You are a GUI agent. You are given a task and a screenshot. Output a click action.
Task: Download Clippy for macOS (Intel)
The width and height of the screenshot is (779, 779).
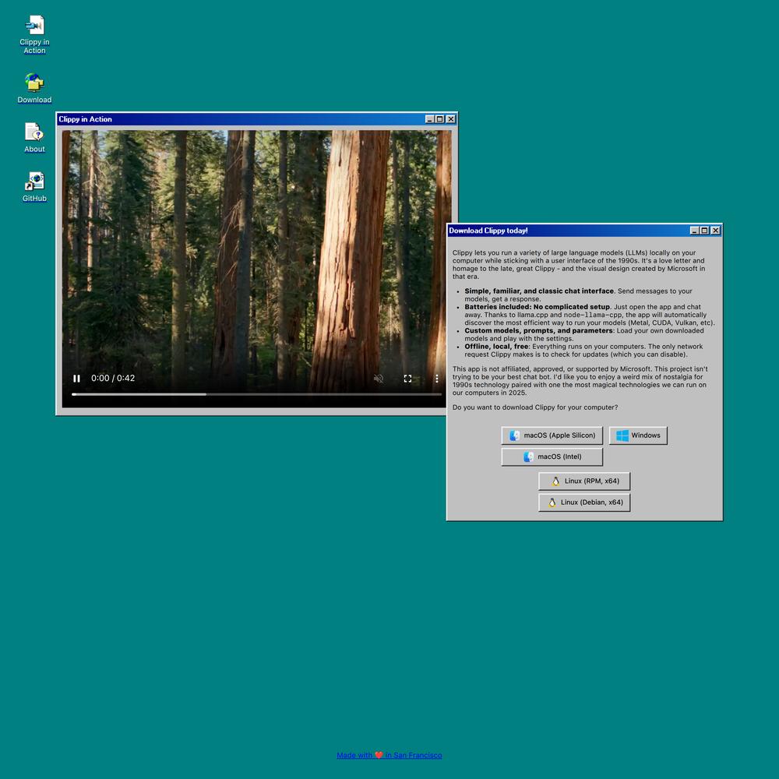[552, 456]
